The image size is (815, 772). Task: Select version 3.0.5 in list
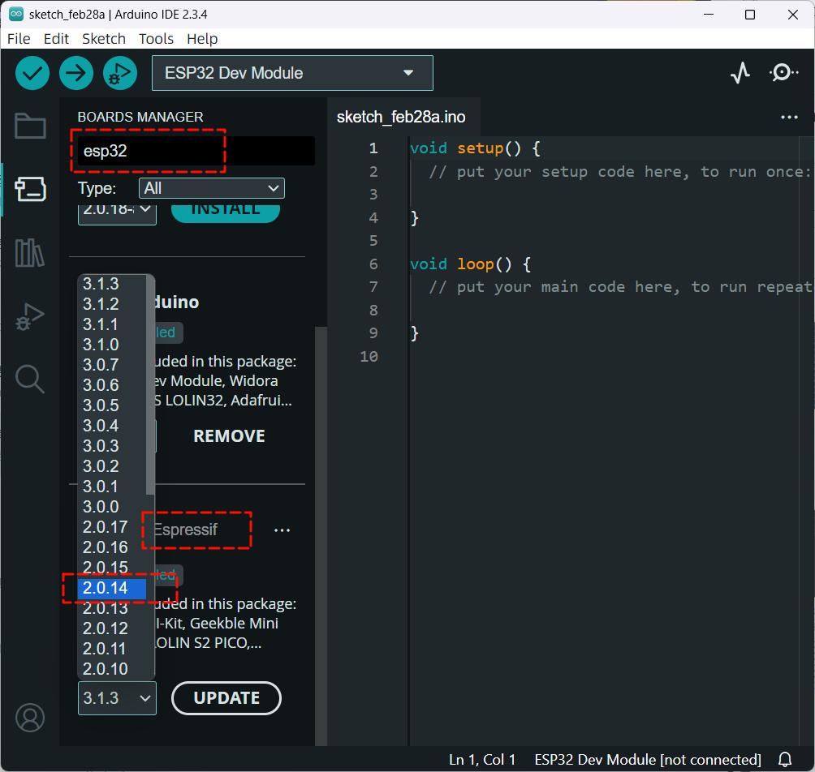tap(112, 405)
